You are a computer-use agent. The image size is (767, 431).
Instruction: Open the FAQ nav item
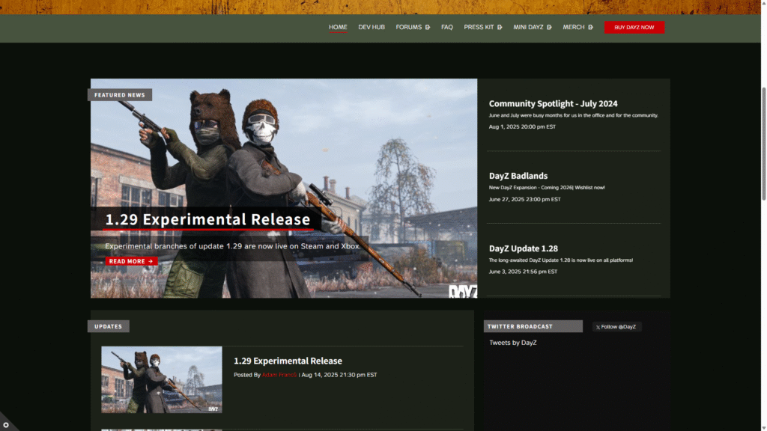click(x=446, y=28)
